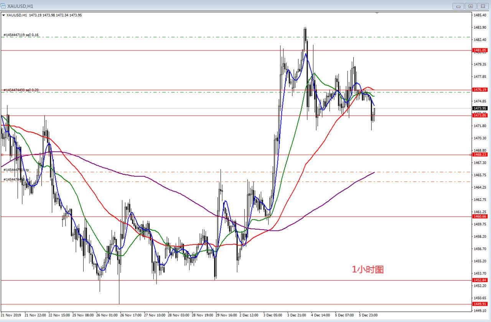Viewport: 491px width, 322px height.
Task: Click the red 1481.05 price level tag
Action: (x=480, y=50)
